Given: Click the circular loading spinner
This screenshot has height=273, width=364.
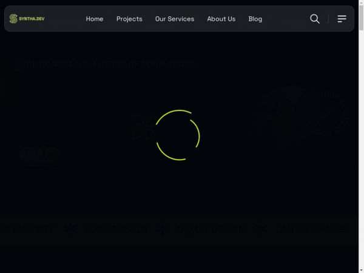Looking at the screenshot, I should 178,135.
